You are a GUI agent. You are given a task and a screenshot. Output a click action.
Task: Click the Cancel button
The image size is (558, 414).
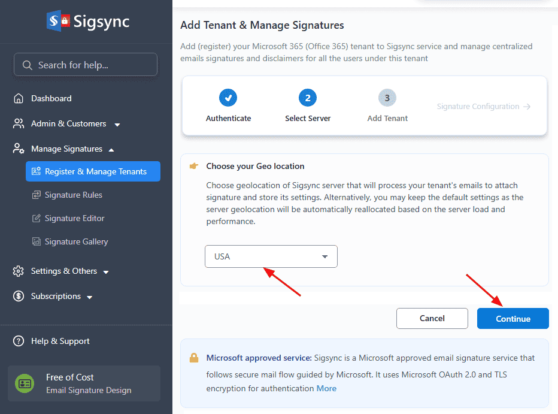coord(432,319)
